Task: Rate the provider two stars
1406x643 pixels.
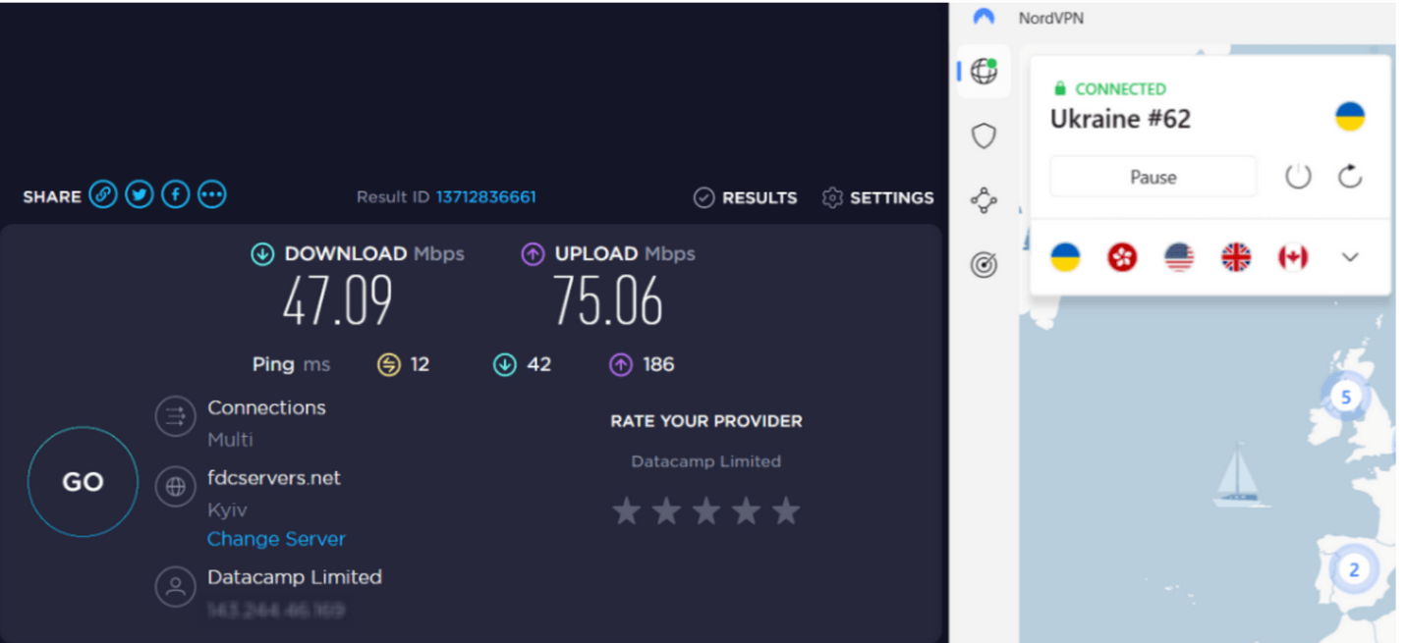Action: 667,511
